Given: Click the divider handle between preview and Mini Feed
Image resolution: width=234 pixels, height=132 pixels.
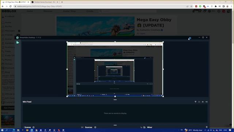Looking at the screenshot, I should tap(115, 100).
